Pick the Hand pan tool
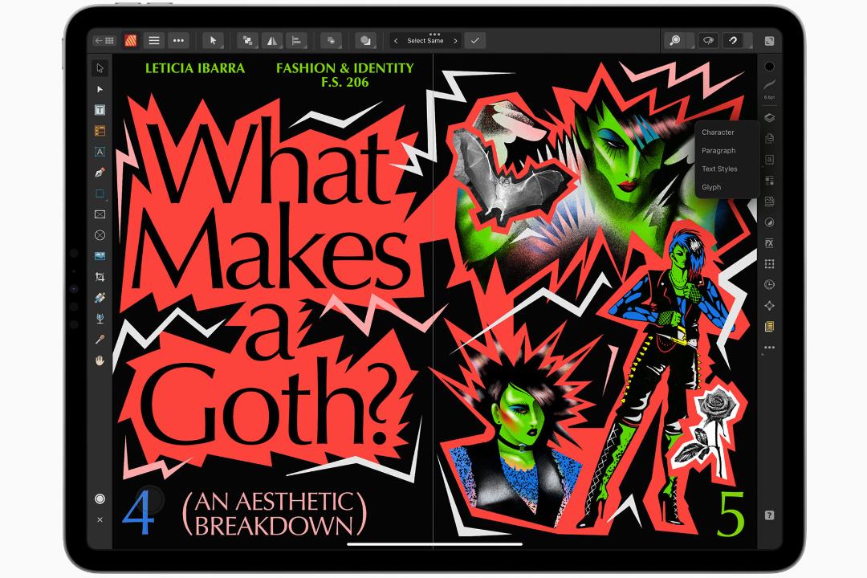 [x=100, y=360]
